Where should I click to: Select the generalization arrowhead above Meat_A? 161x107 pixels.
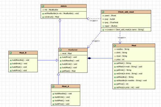click(59, 74)
